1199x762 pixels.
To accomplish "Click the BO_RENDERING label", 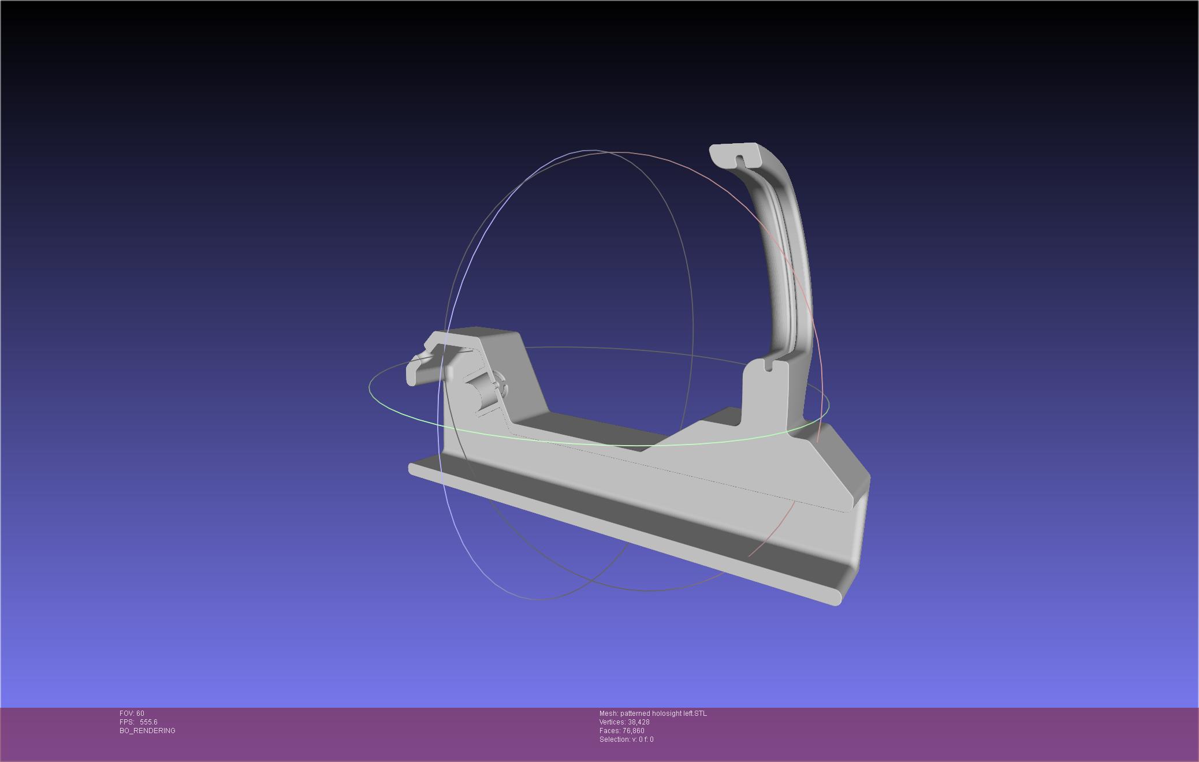I will 147,731.
